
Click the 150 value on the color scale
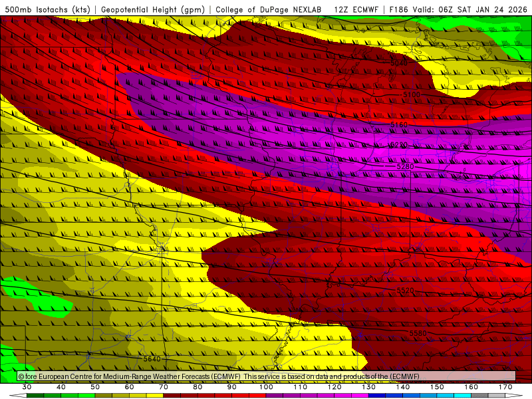click(437, 387)
